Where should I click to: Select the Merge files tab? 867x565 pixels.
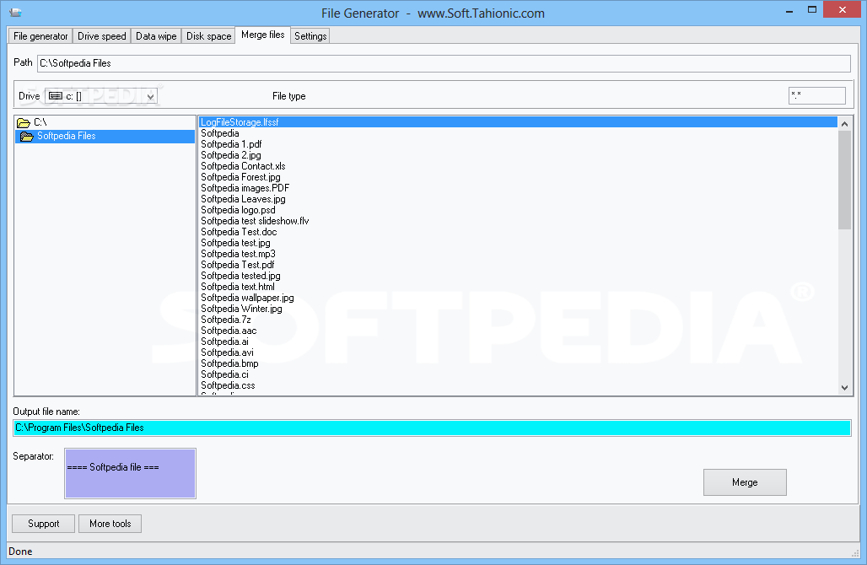(x=262, y=35)
